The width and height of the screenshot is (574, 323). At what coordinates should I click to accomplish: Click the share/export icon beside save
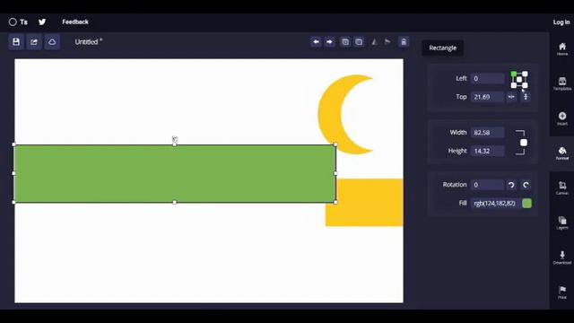pyautogui.click(x=34, y=42)
